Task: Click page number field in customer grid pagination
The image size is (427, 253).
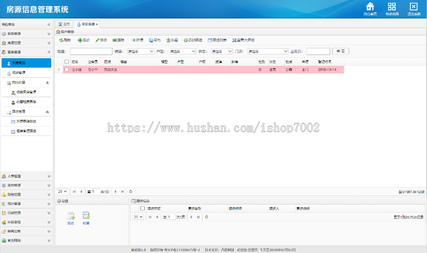Action: pos(95,192)
